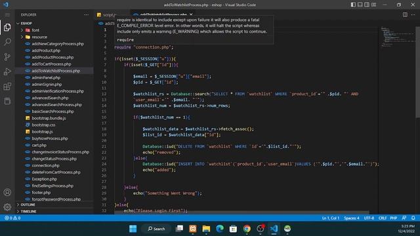Open XAMPP from the taskbar
The width and height of the screenshot is (420, 236).
coord(192,229)
